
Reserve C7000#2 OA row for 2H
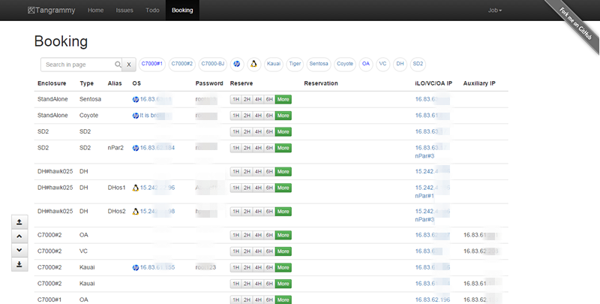tap(247, 235)
